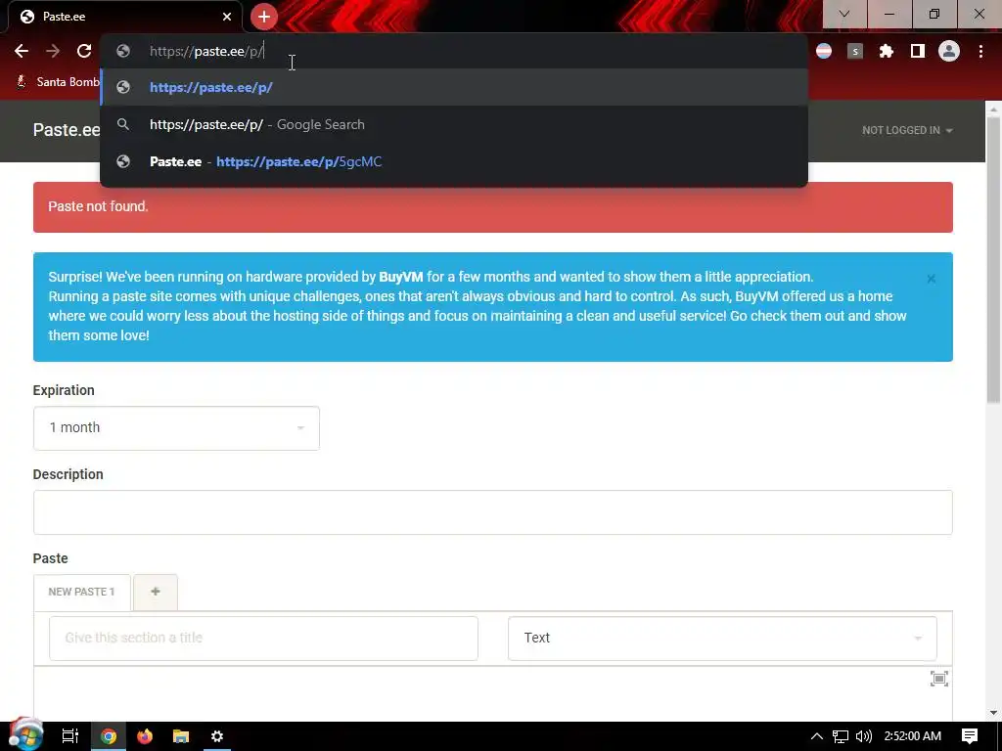Open the Extensions puzzle icon
This screenshot has height=751, width=1002.
pyautogui.click(x=887, y=51)
